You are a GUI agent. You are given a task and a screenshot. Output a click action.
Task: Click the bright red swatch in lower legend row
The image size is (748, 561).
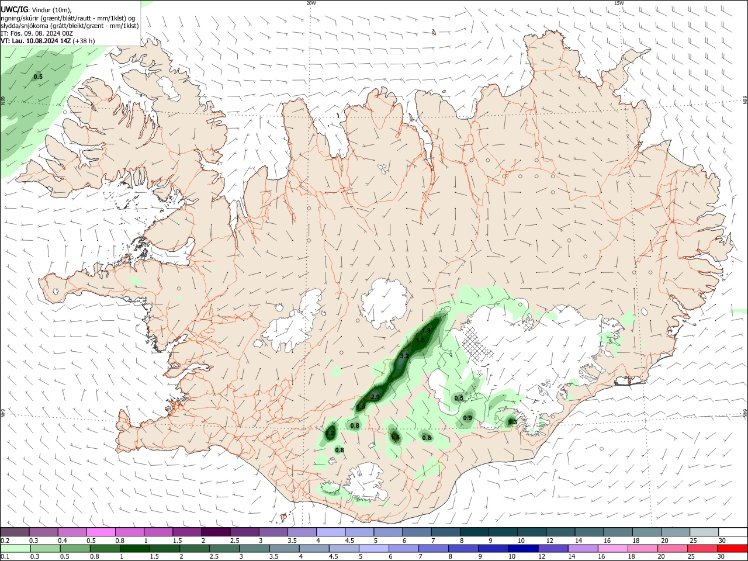point(733,549)
